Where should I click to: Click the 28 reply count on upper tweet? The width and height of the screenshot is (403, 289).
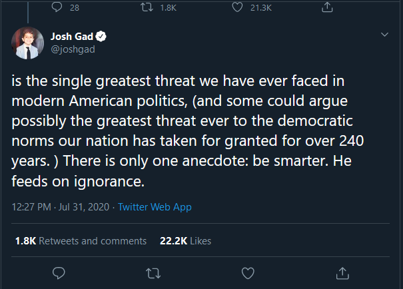[x=74, y=8]
